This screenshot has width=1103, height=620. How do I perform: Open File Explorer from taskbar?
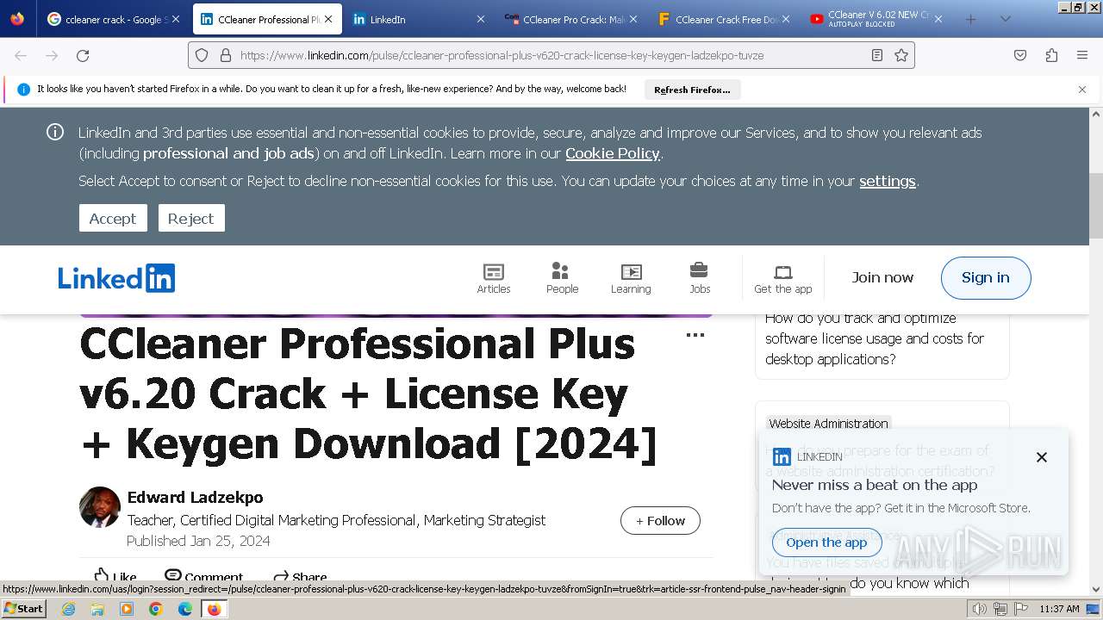click(x=97, y=609)
